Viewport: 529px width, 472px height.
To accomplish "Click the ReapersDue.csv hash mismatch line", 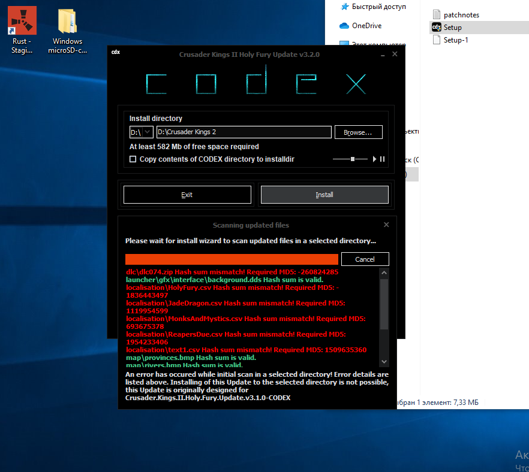I will (x=236, y=338).
